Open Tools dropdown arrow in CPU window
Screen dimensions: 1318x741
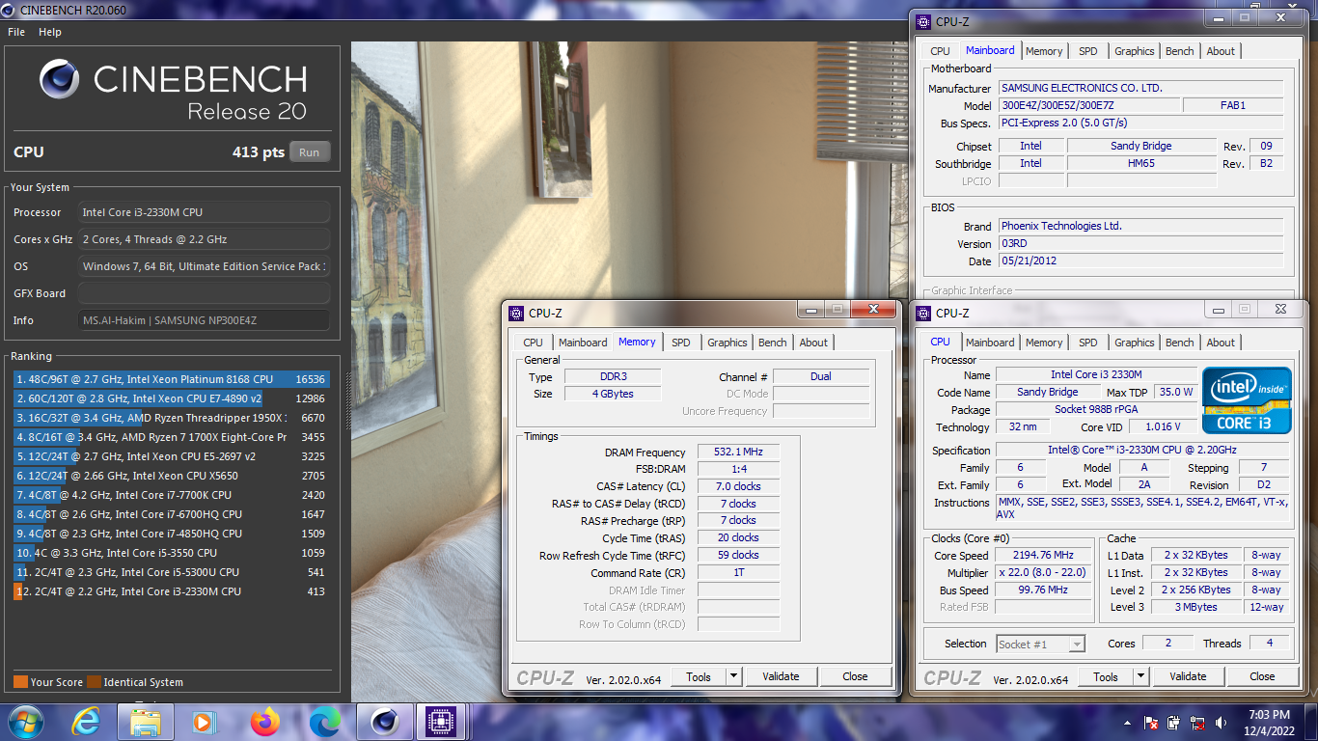[1141, 676]
